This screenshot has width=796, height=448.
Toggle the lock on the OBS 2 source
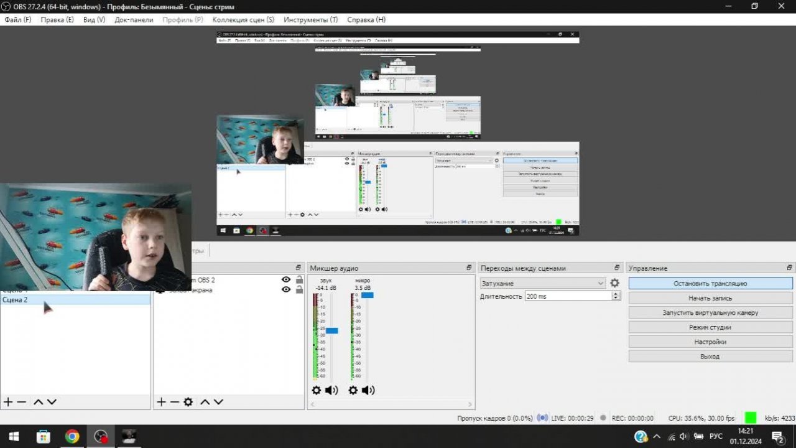coord(299,280)
